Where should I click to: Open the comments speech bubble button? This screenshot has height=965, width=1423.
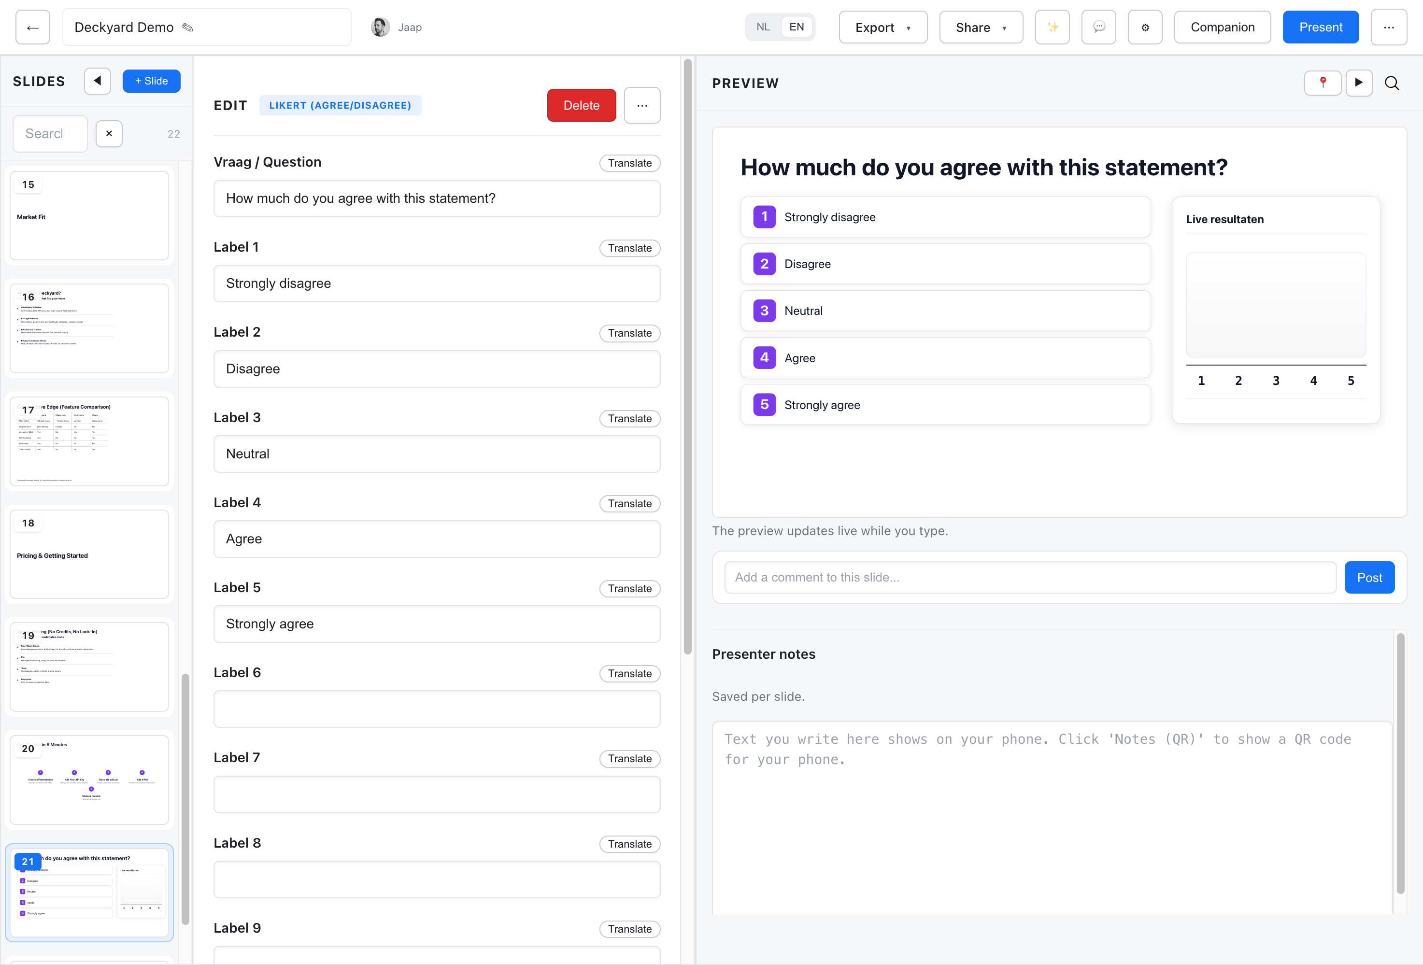(x=1098, y=27)
